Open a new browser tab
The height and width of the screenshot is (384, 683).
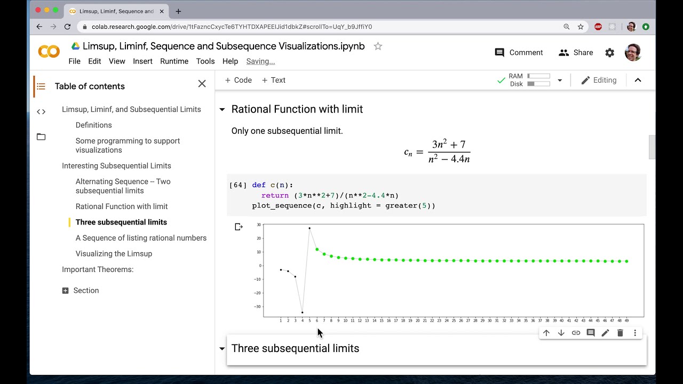(x=178, y=11)
